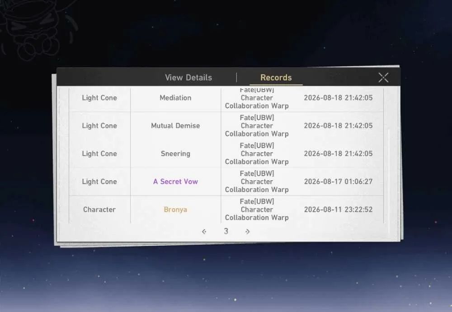
Task: Click the timestamp in the Mediation row
Action: 338,98
